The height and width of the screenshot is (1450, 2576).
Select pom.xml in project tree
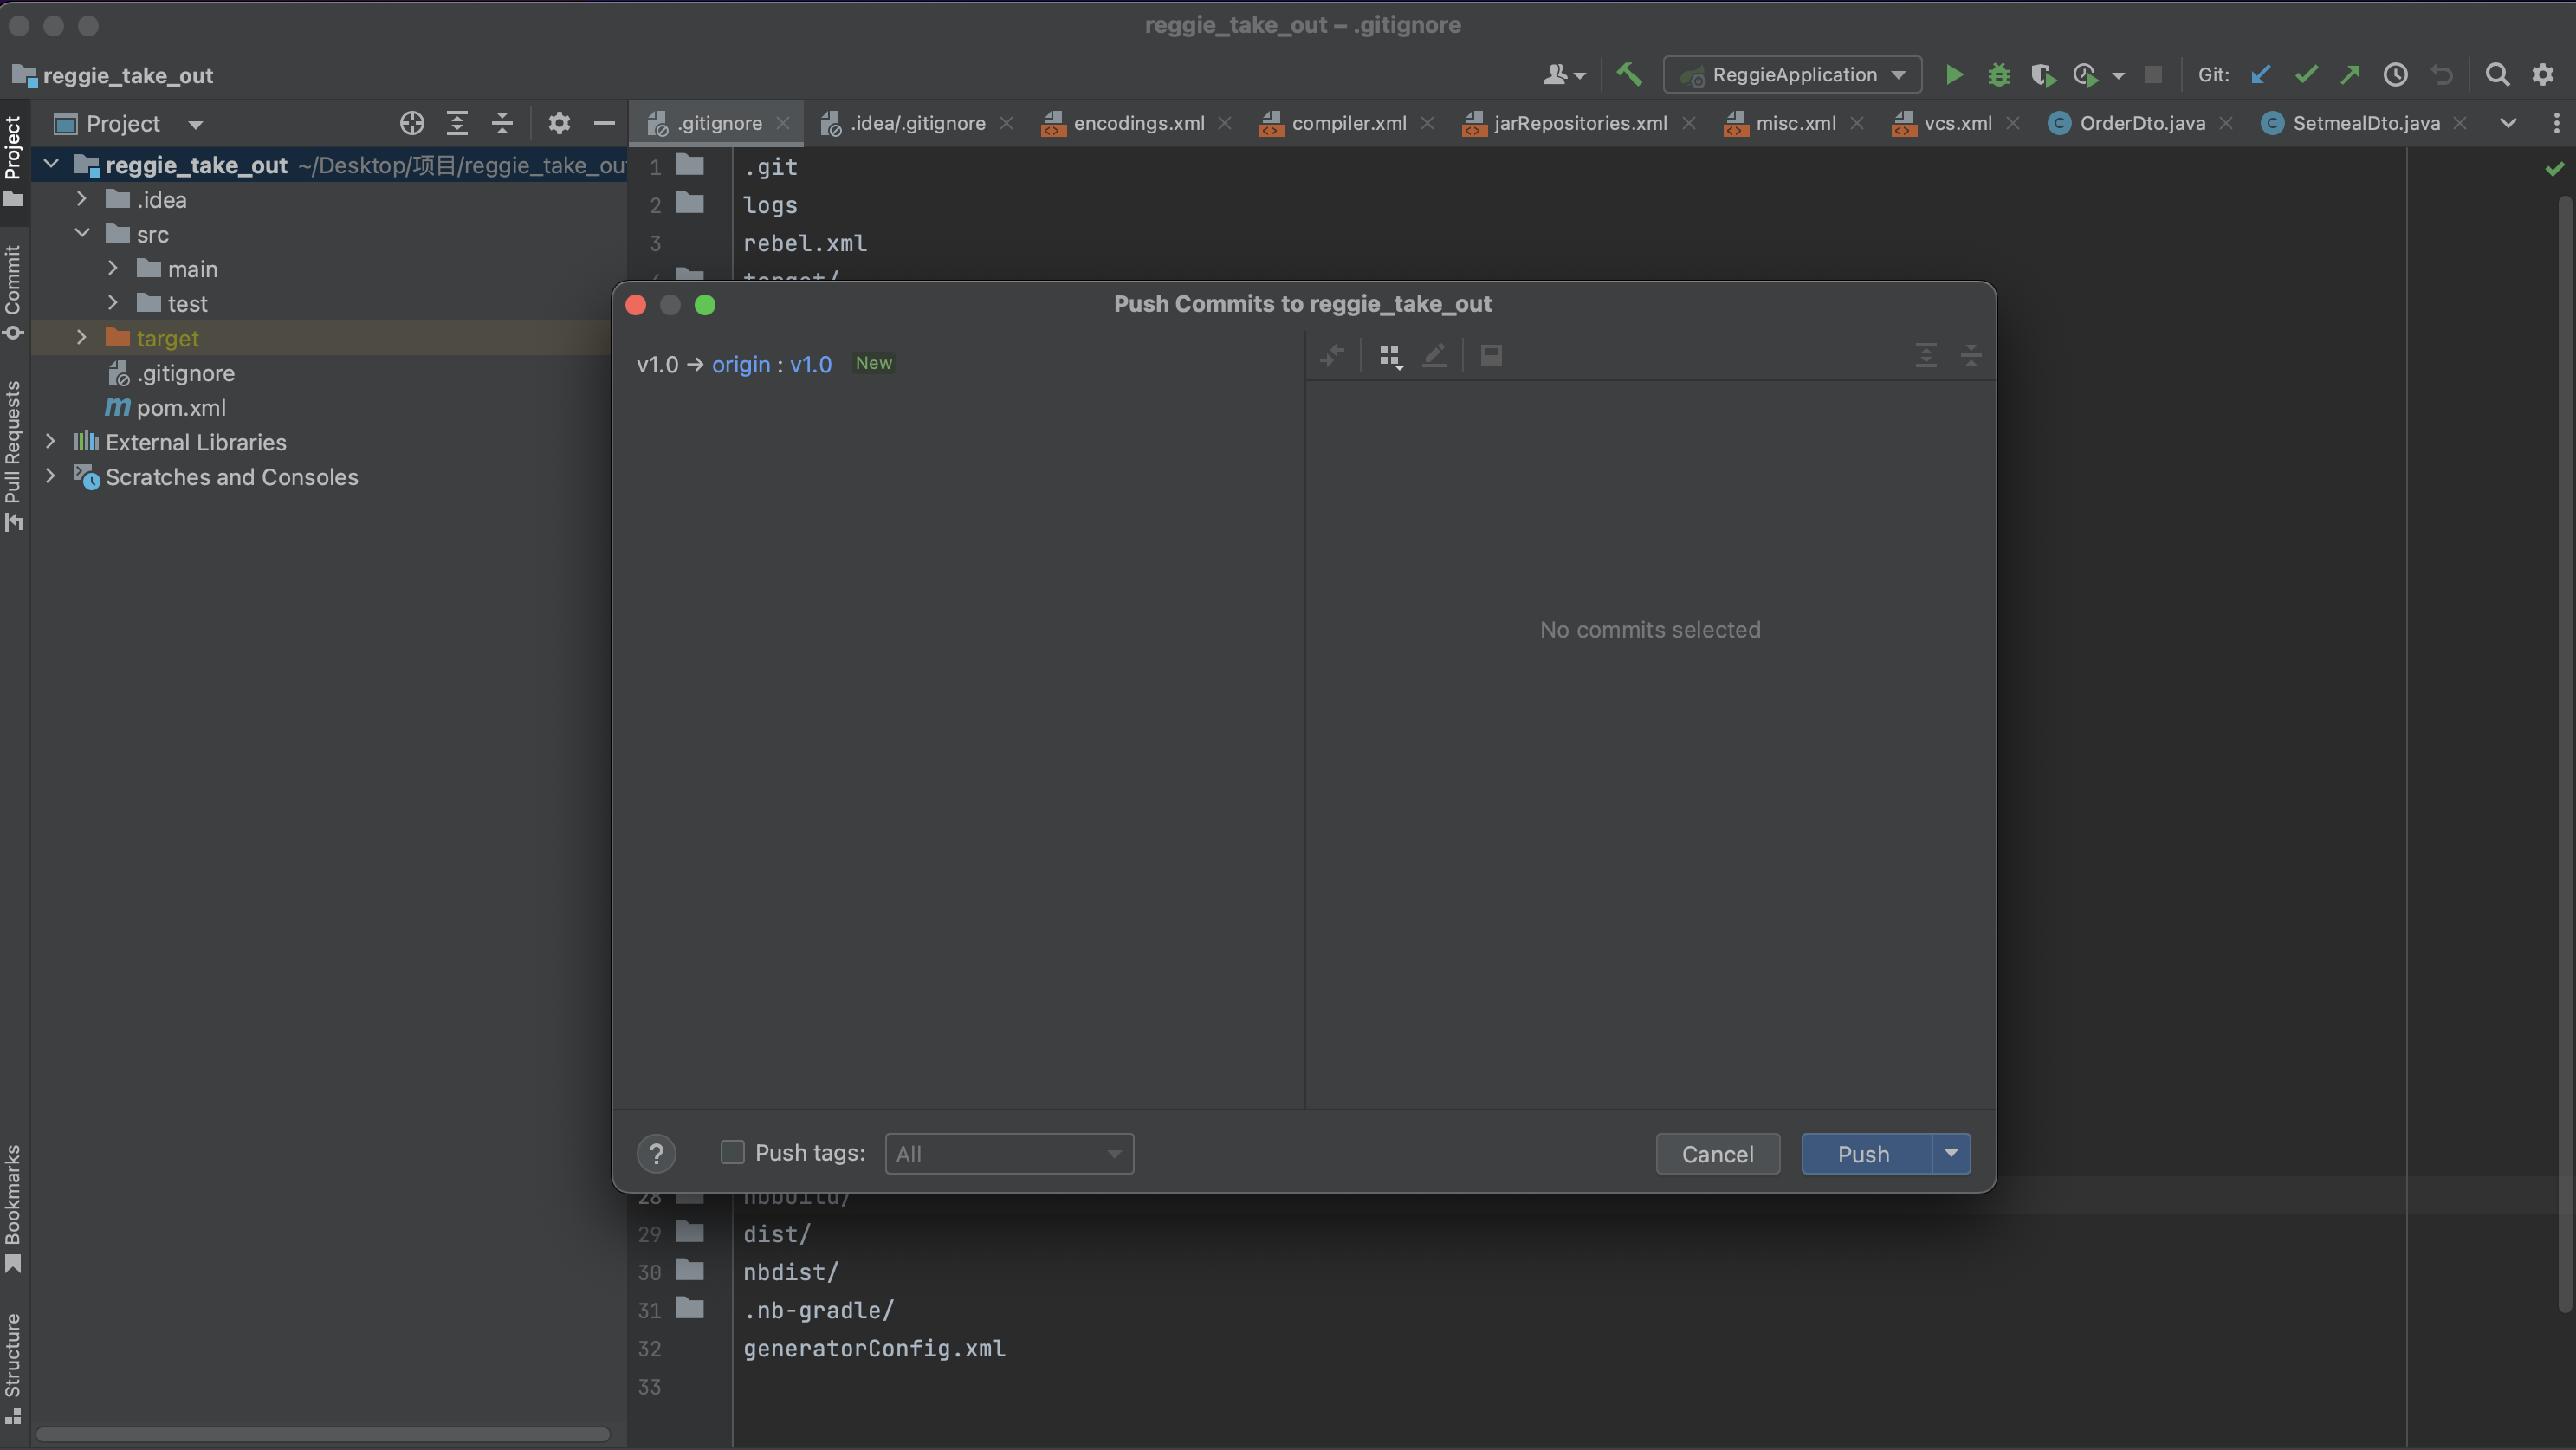(x=181, y=408)
